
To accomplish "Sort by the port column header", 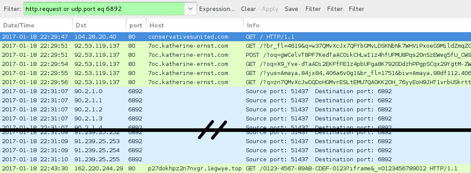I will coord(136,25).
